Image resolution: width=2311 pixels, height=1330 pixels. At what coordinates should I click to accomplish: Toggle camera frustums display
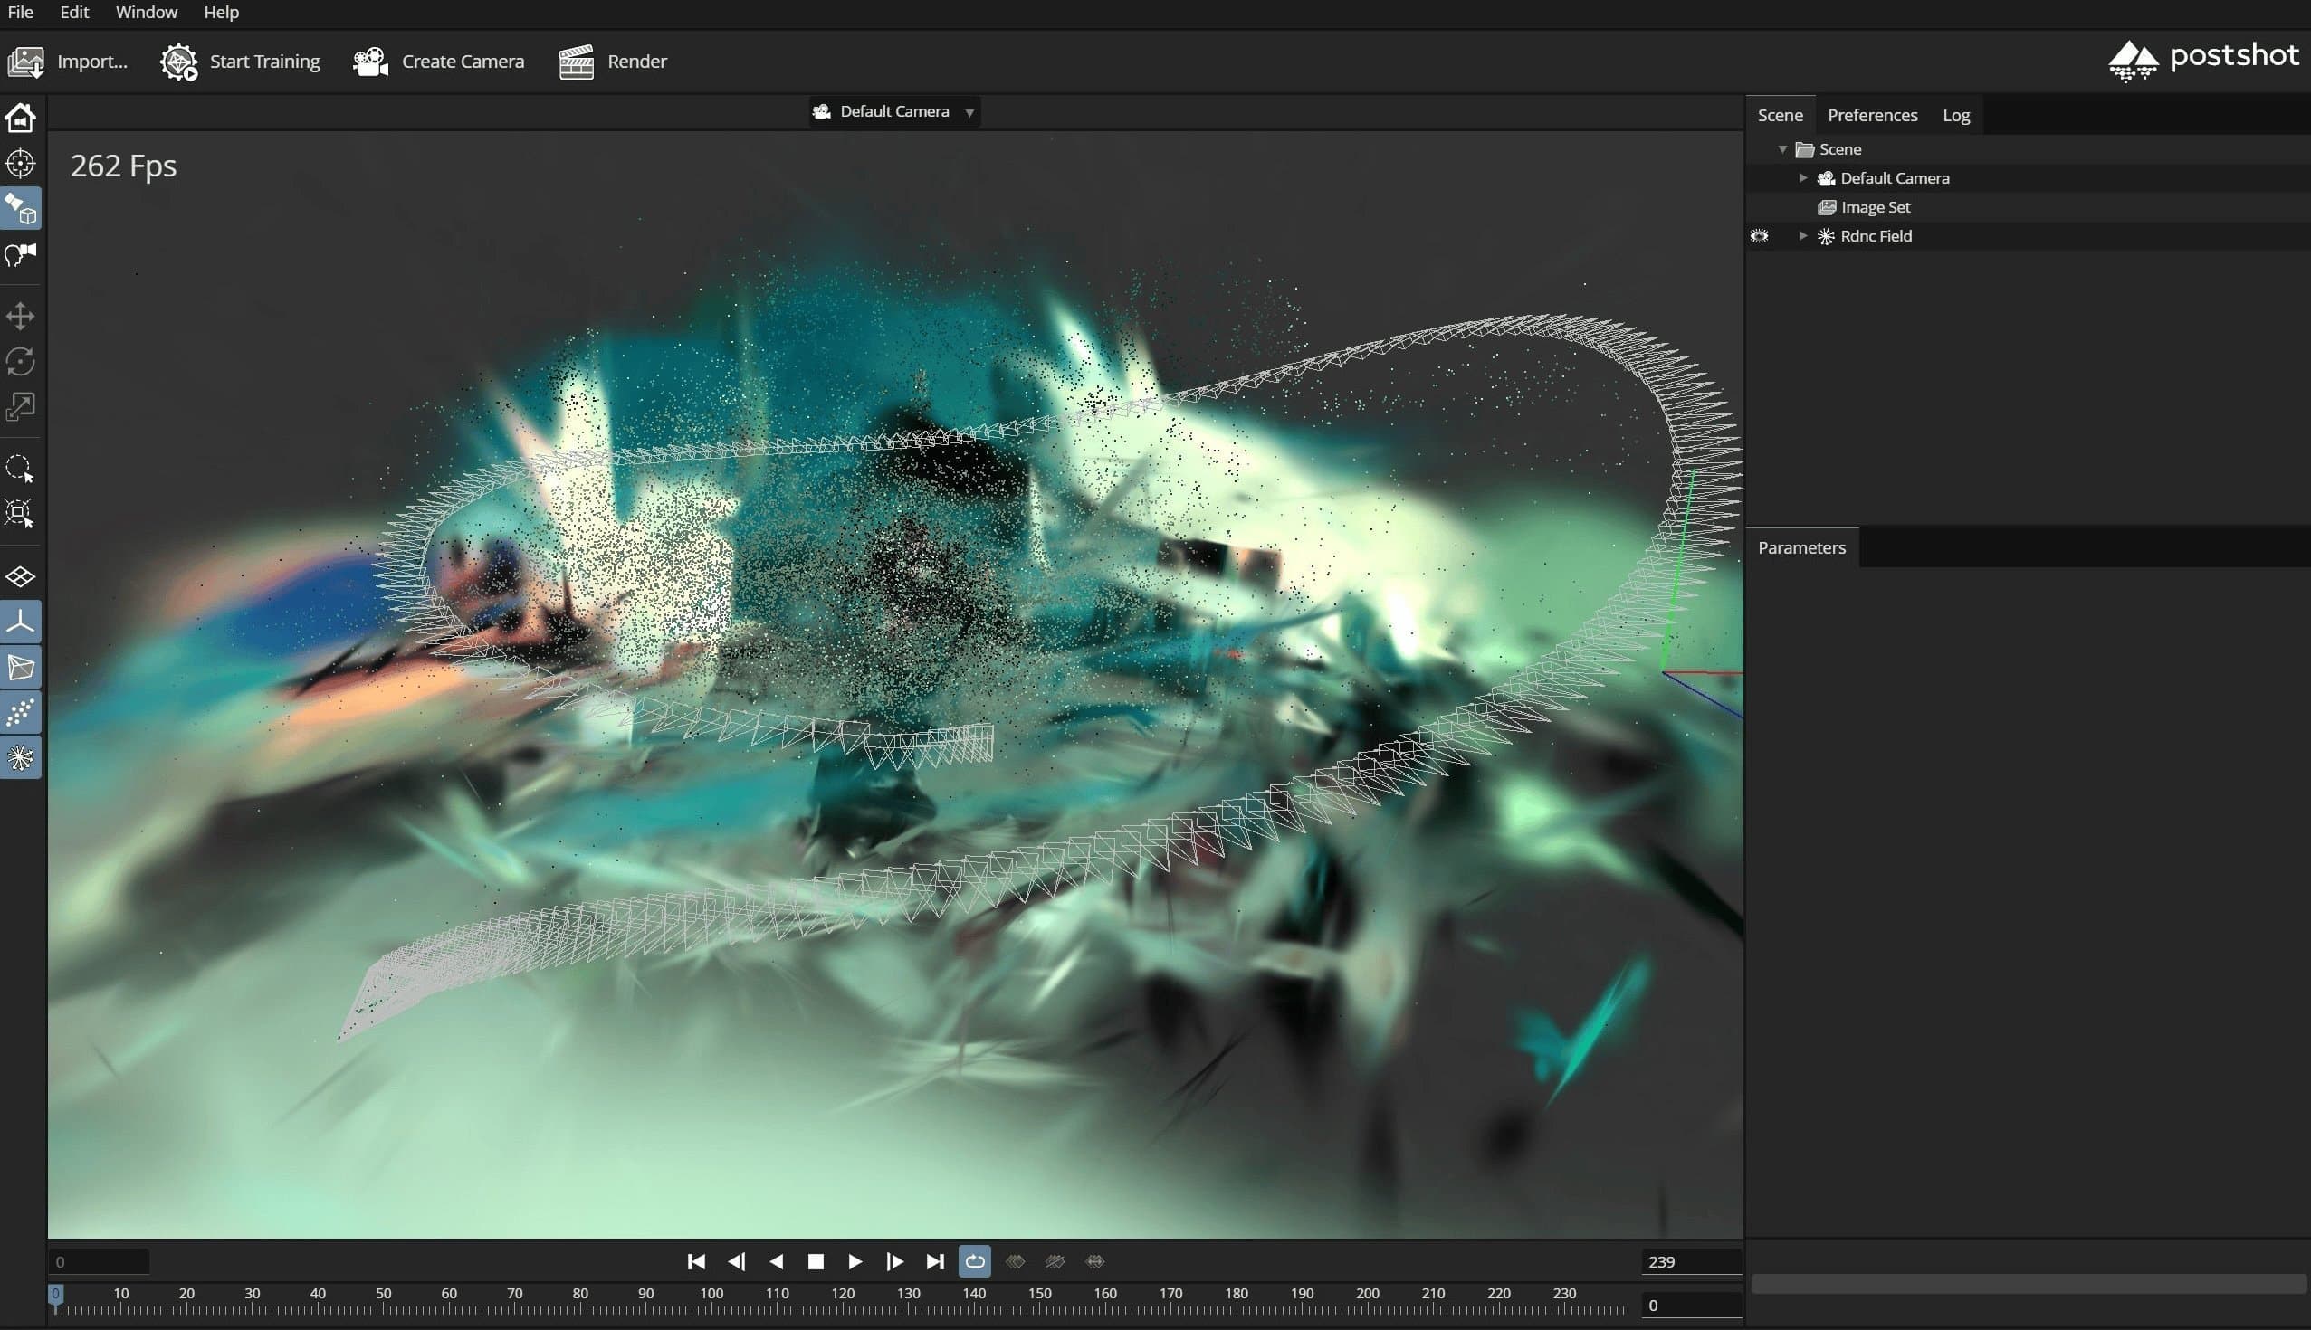tap(20, 668)
